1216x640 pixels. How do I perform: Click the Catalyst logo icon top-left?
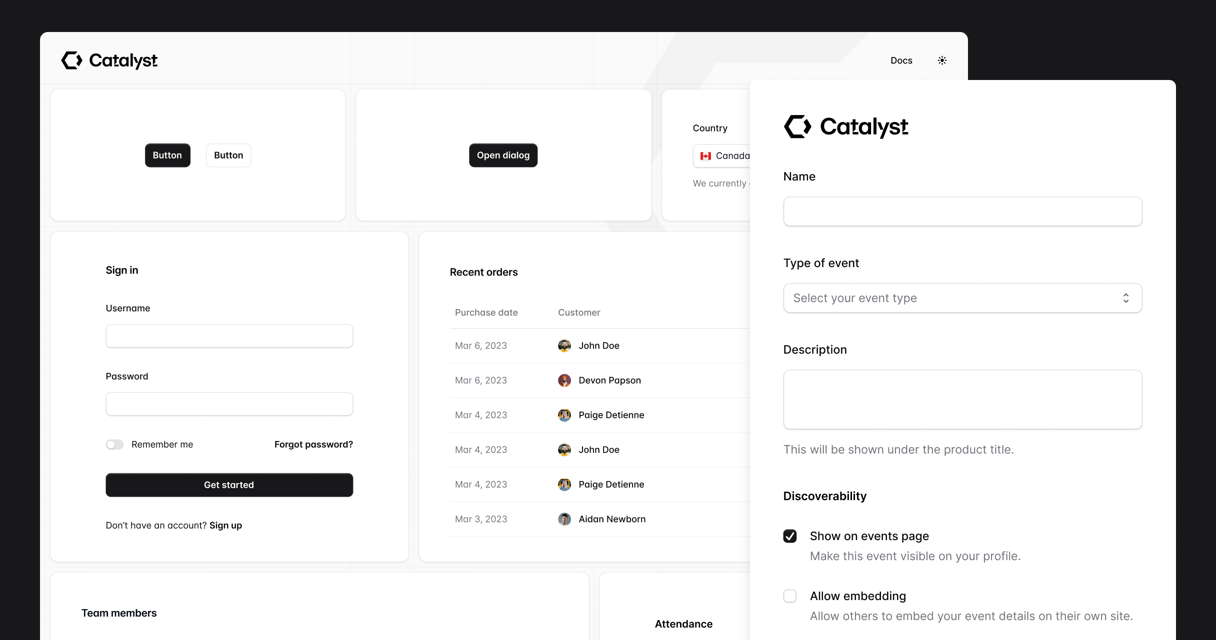tap(71, 60)
